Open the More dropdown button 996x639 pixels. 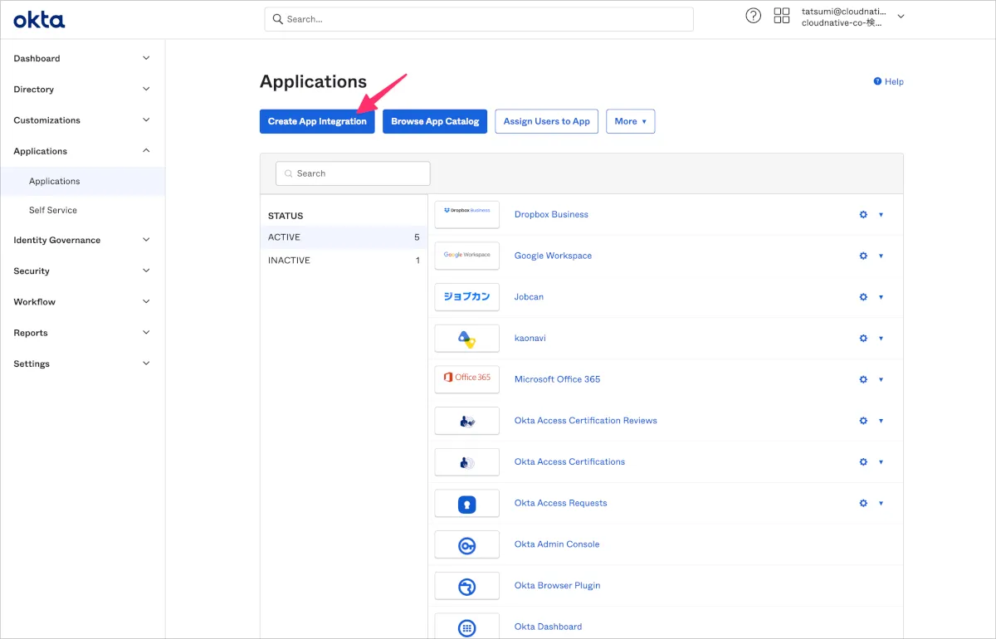coord(630,121)
